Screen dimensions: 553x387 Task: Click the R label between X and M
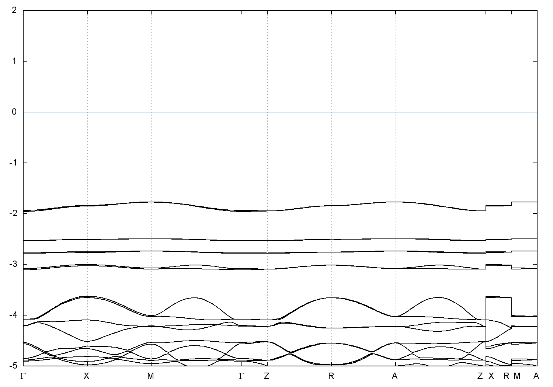(506, 376)
